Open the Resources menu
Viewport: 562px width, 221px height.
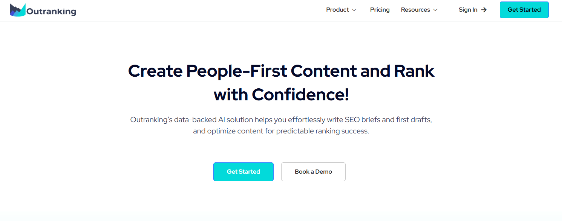[415, 10]
